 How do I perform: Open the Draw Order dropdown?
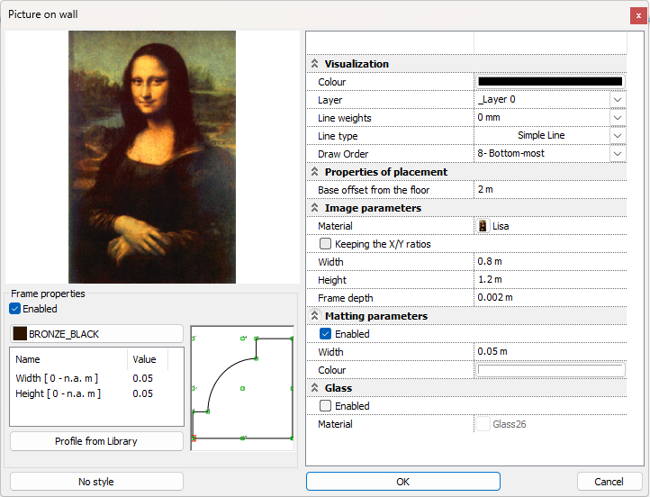(x=617, y=154)
